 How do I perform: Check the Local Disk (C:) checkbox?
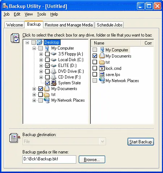[47, 60]
